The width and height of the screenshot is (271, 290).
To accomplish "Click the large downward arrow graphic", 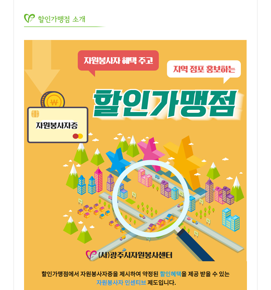I will click(42, 67).
